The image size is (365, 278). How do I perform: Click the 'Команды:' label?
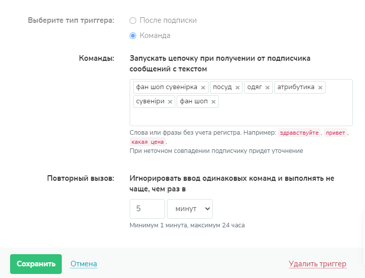click(x=97, y=58)
